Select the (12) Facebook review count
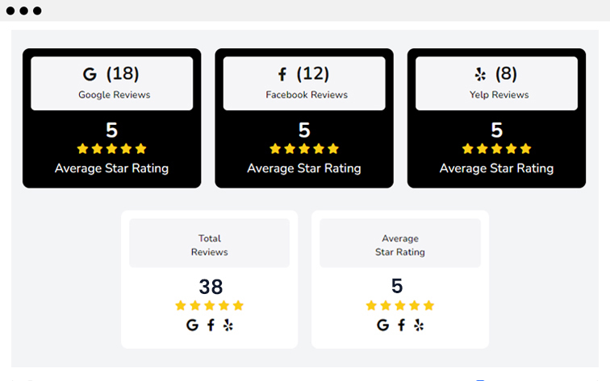 (x=313, y=73)
